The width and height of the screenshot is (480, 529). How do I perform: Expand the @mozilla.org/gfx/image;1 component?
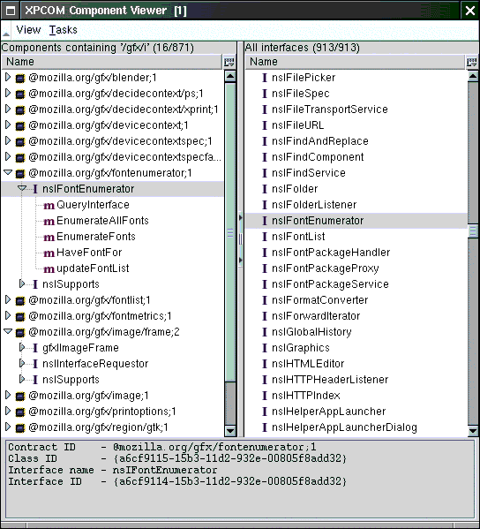(8, 395)
